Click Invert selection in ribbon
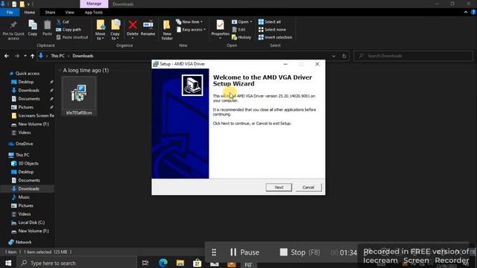Screen dimensions: 477x268 pyautogui.click(x=275, y=37)
